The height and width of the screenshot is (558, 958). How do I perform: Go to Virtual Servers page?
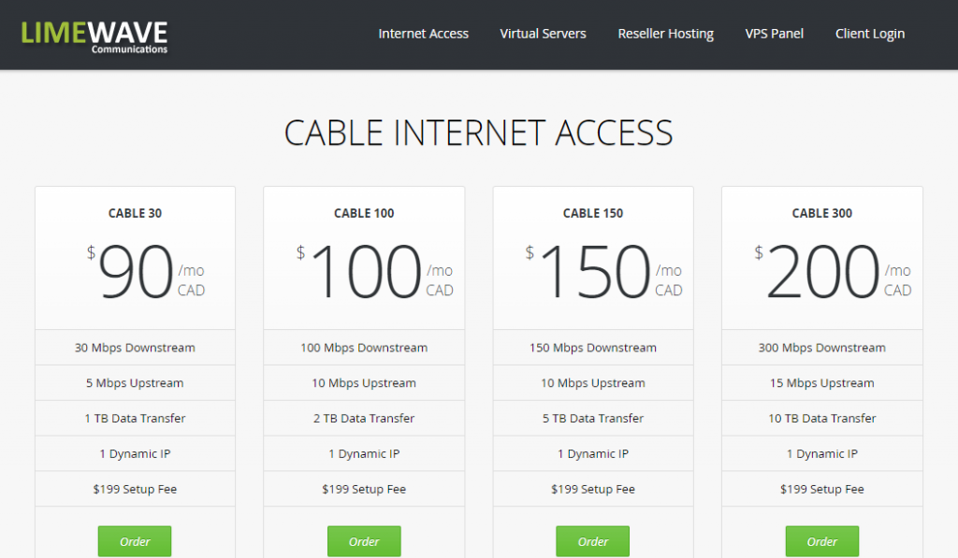point(543,34)
